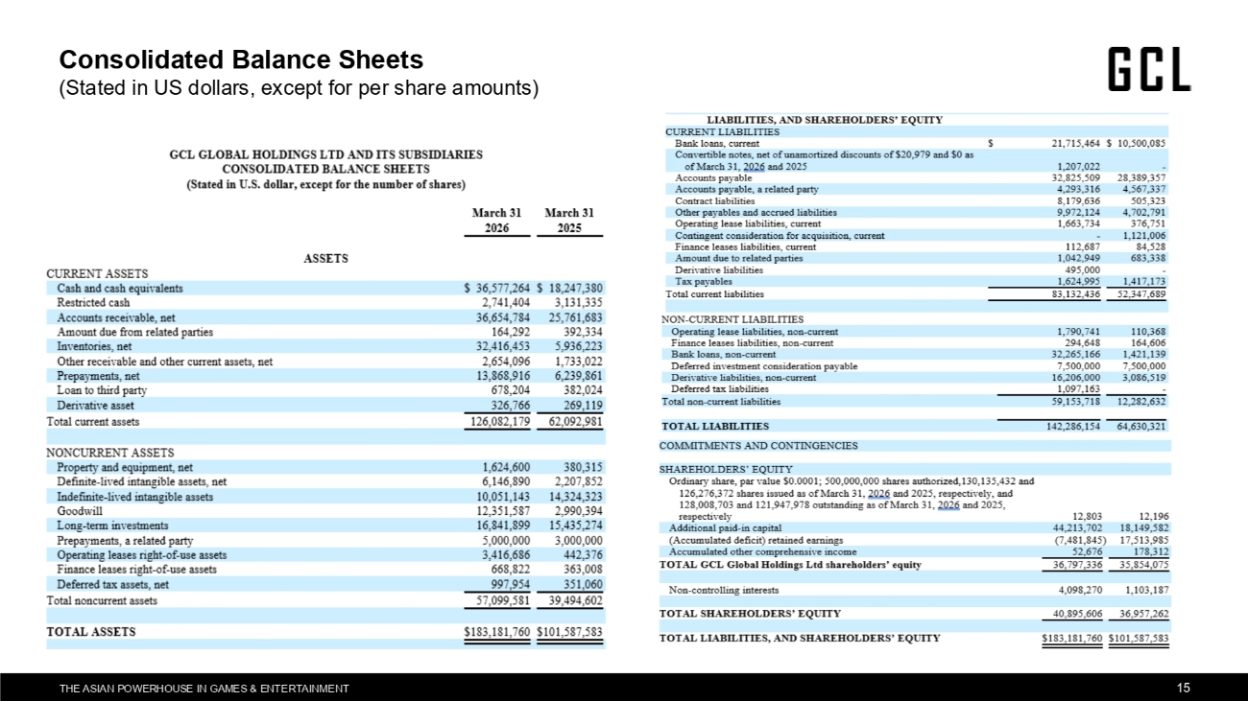This screenshot has width=1248, height=701.
Task: Click the "Goodwill" row label
Action: click(80, 511)
